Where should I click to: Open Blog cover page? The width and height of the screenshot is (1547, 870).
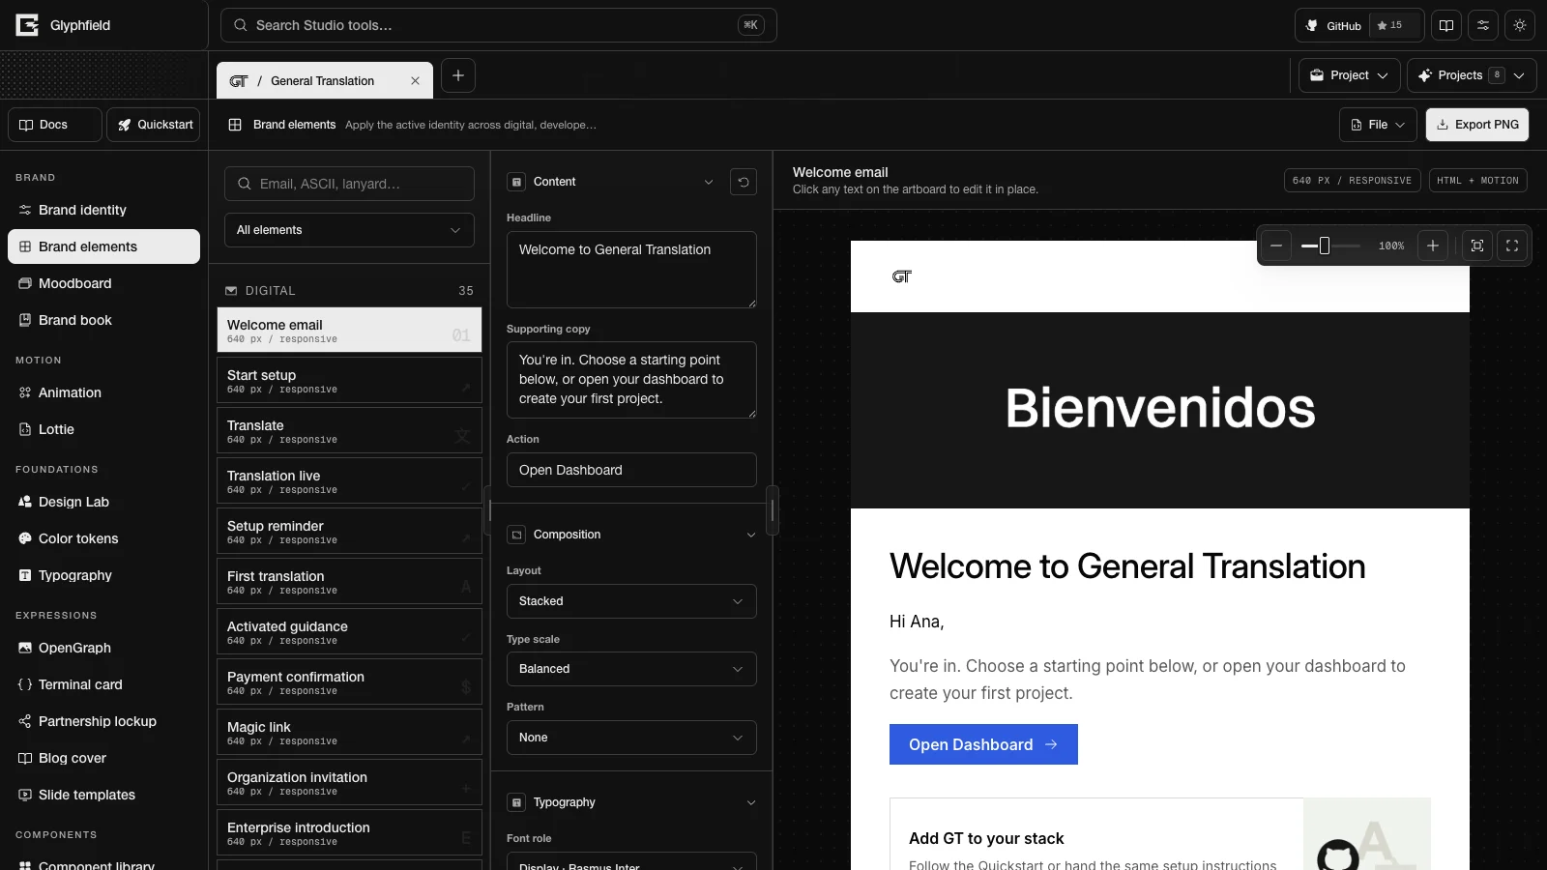103,758
